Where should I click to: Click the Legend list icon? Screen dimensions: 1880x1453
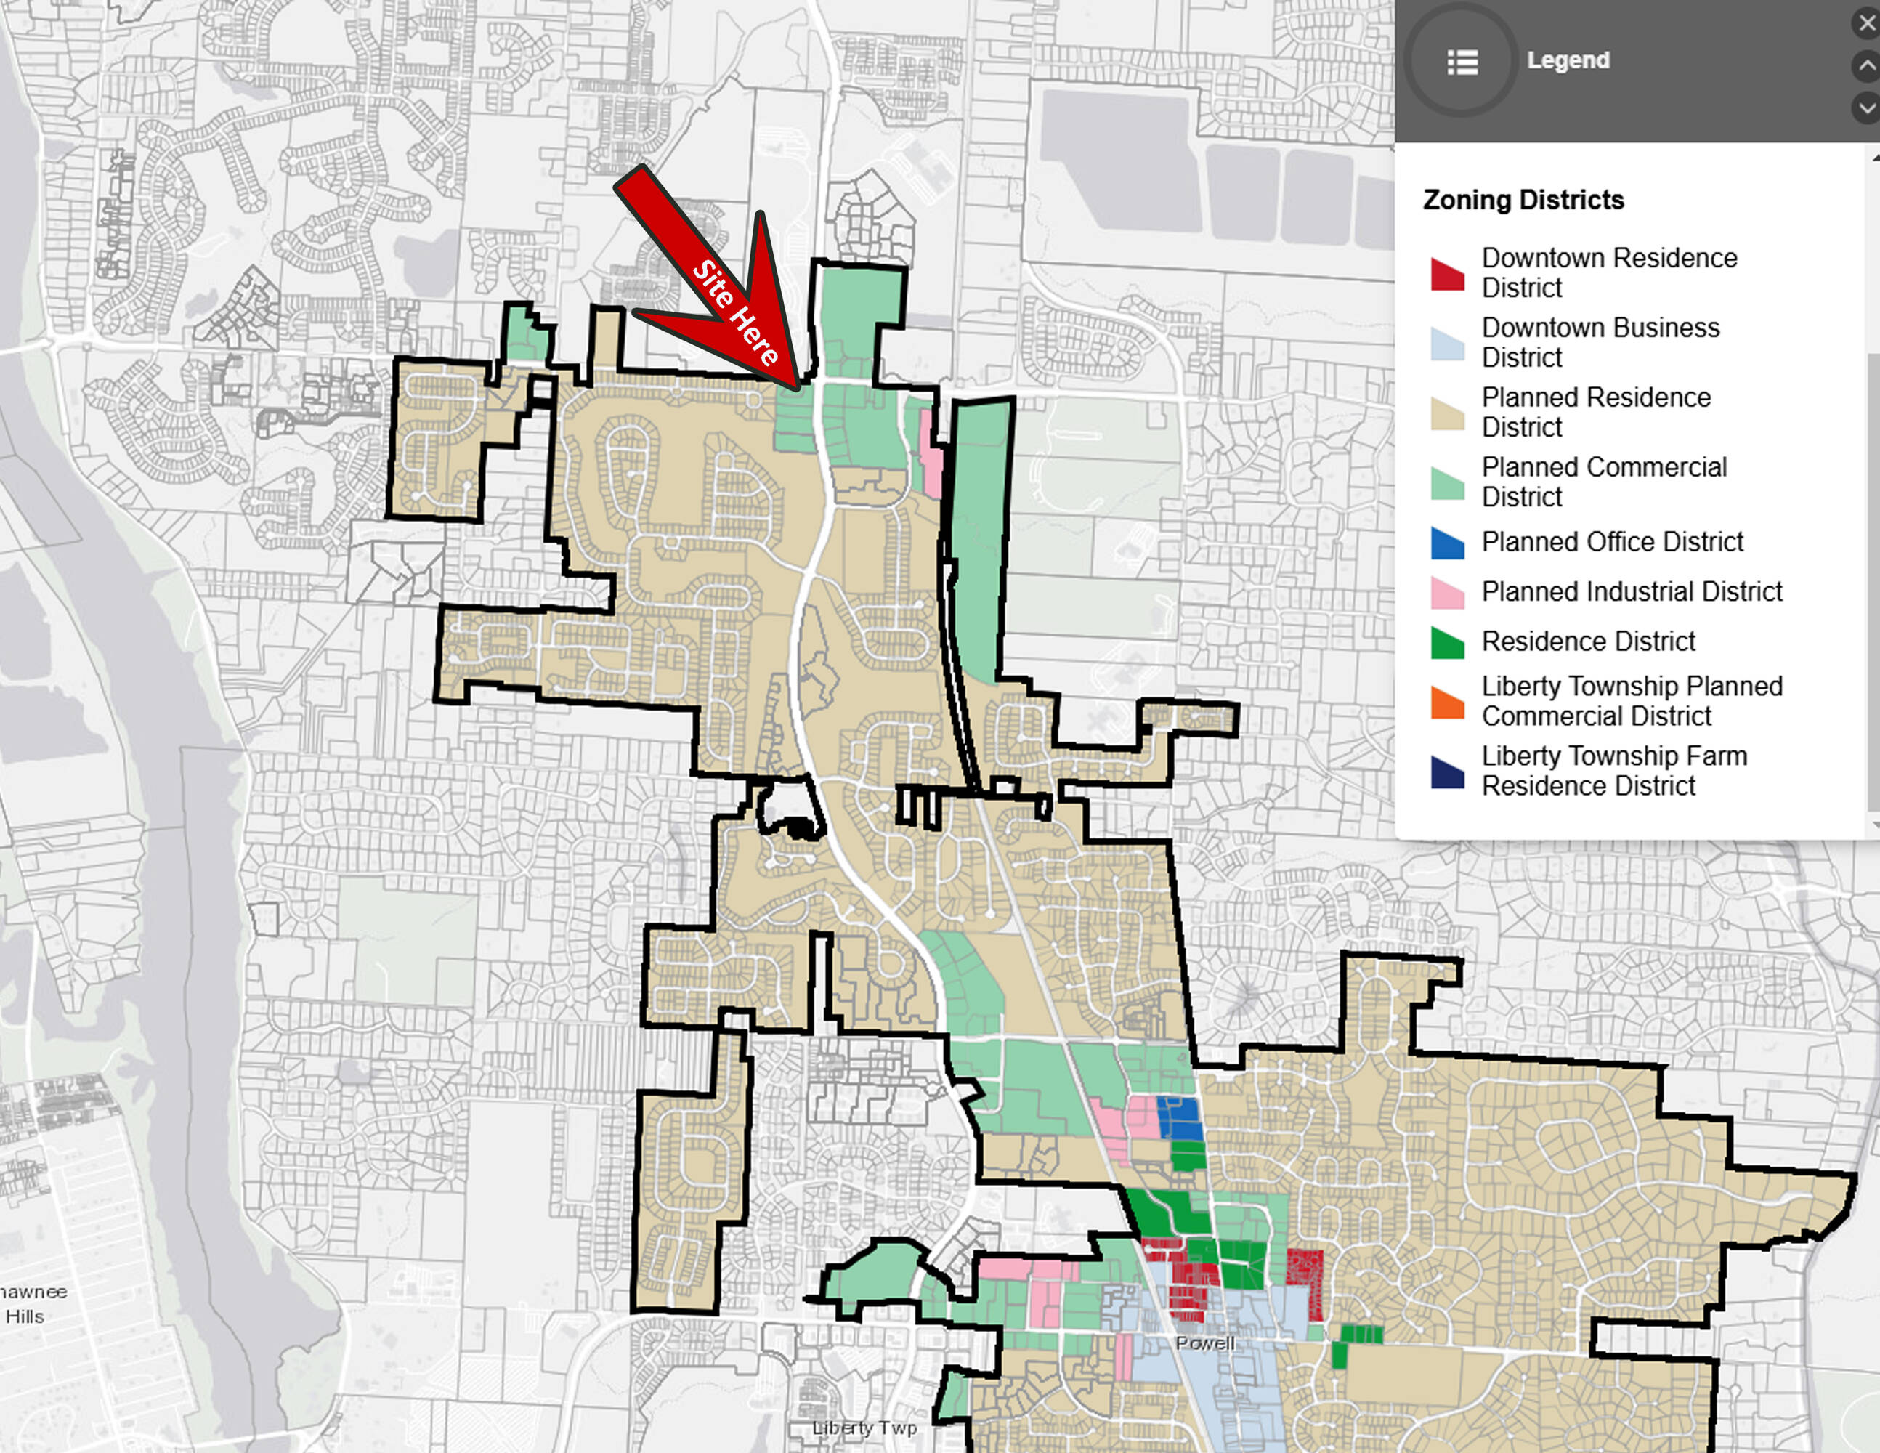pyautogui.click(x=1462, y=61)
